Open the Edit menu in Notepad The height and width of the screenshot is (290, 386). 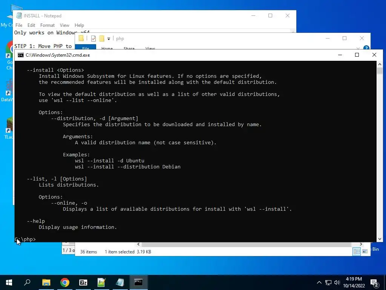31,25
